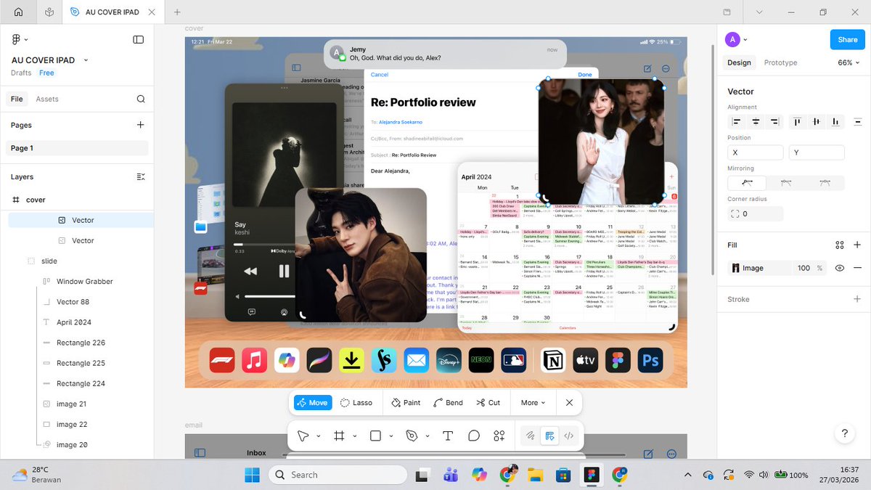Open user avatar A dropdown
This screenshot has width=871, height=490.
[737, 39]
